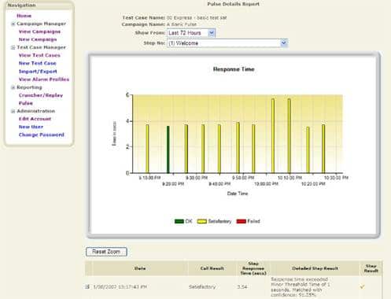
Task: Click the Detailed Step Result column header
Action: pyautogui.click(x=315, y=268)
